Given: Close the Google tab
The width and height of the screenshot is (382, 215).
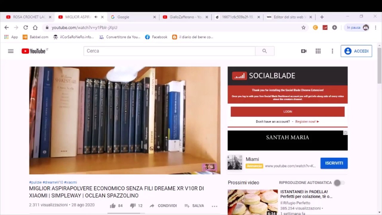Looking at the screenshot, I should [155, 17].
